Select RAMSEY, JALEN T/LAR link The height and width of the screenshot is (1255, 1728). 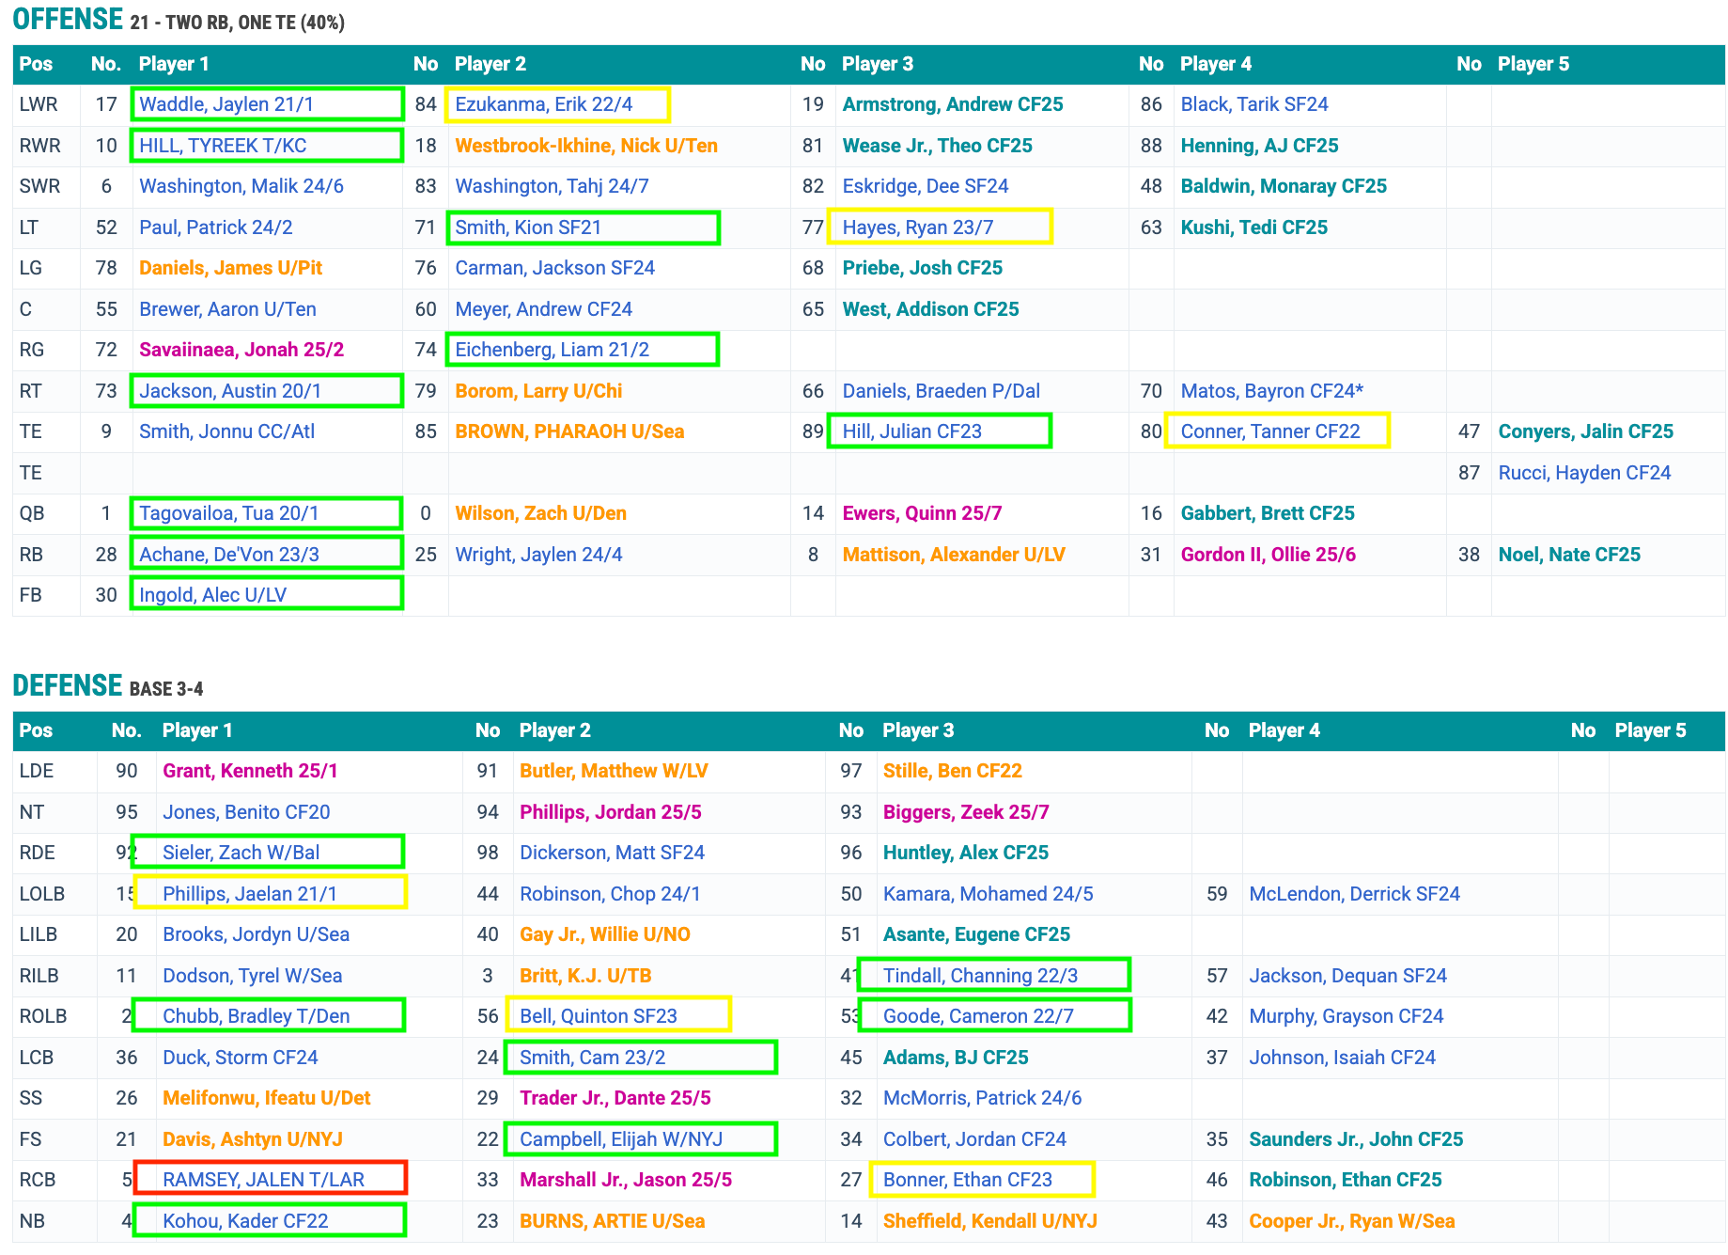click(263, 1180)
